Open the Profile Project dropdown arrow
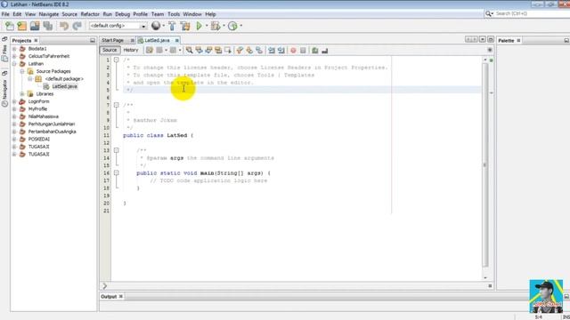This screenshot has height=320, width=570. [240, 26]
